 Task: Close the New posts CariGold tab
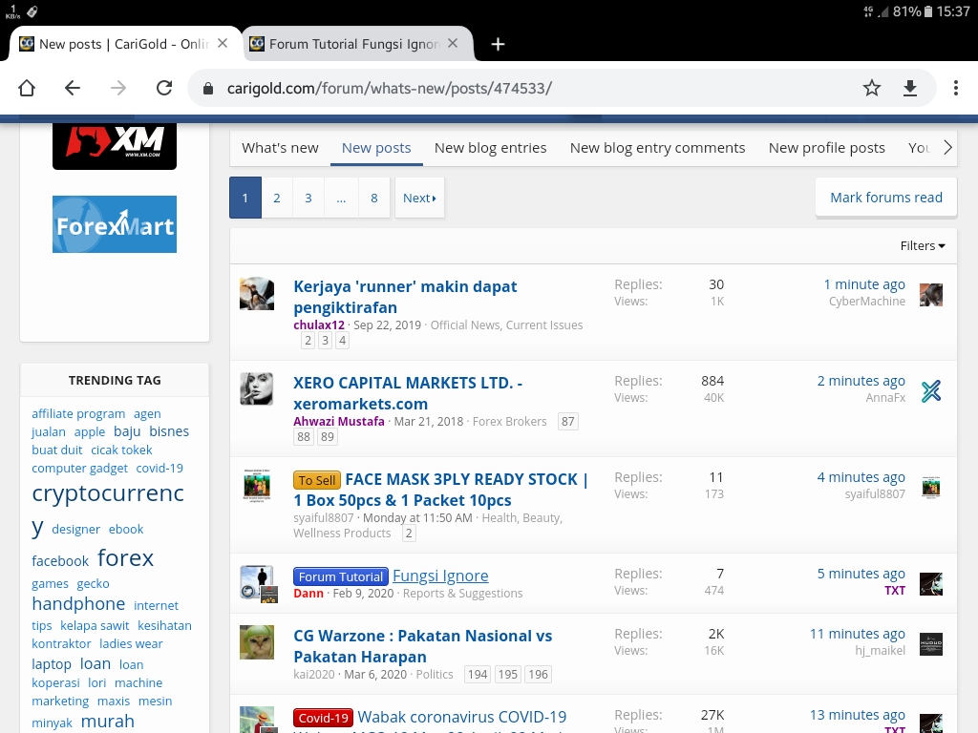[223, 43]
